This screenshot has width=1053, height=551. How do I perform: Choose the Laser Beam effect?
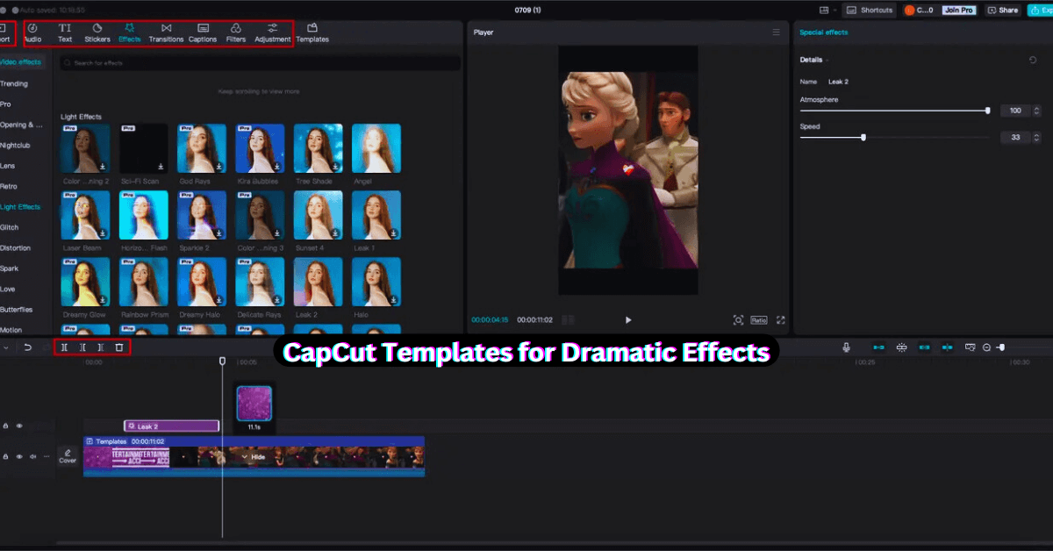click(85, 215)
